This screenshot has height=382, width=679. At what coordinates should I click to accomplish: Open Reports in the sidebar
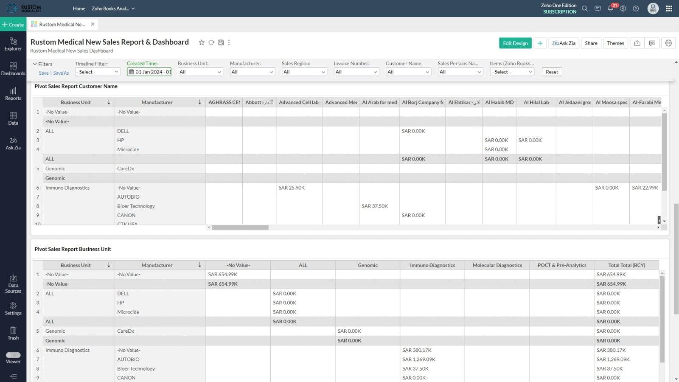coord(13,94)
